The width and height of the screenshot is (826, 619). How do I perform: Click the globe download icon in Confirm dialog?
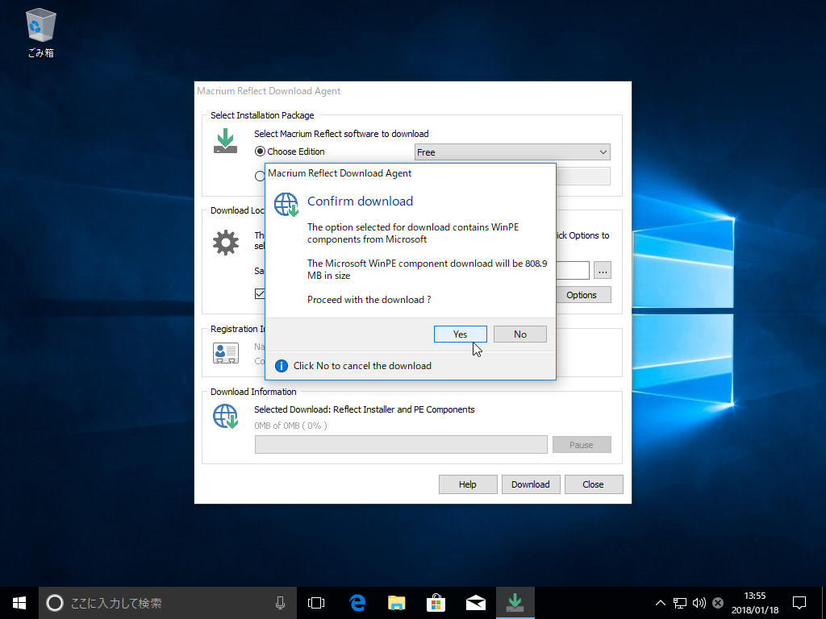(286, 204)
